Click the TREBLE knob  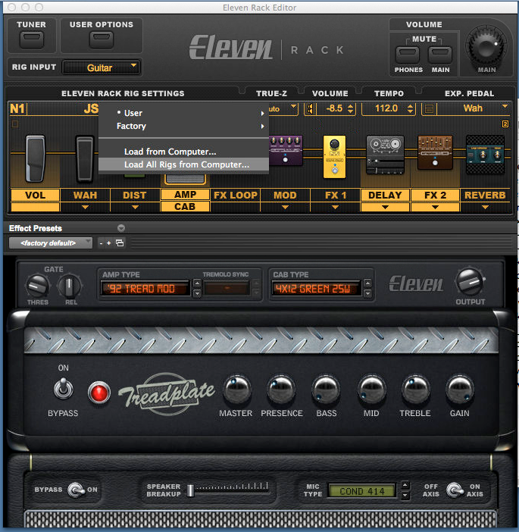tap(415, 390)
